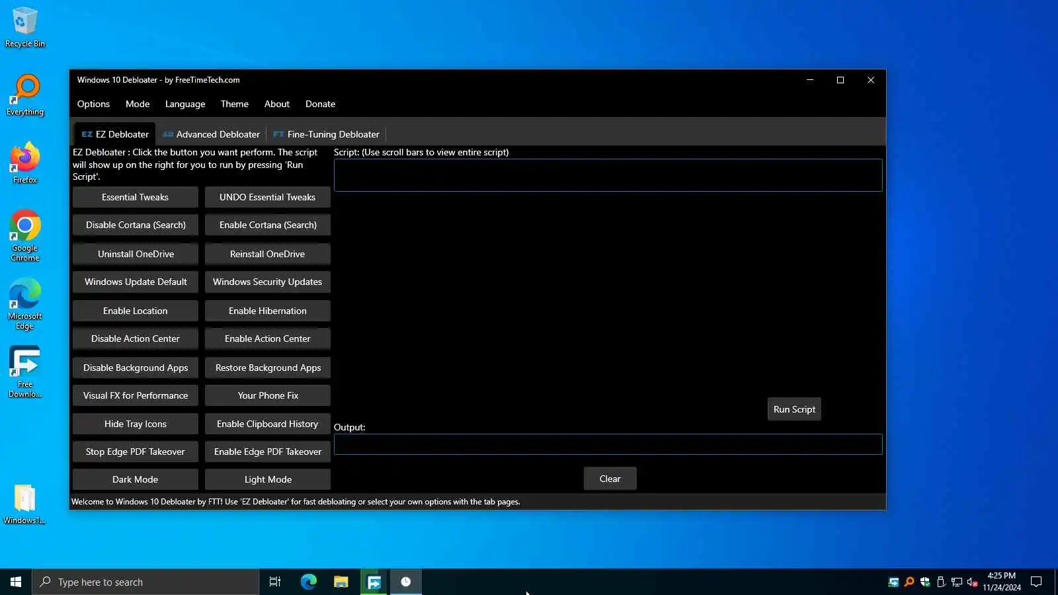The width and height of the screenshot is (1058, 595).
Task: Click Free Download Manager tray icon
Action: 893,582
